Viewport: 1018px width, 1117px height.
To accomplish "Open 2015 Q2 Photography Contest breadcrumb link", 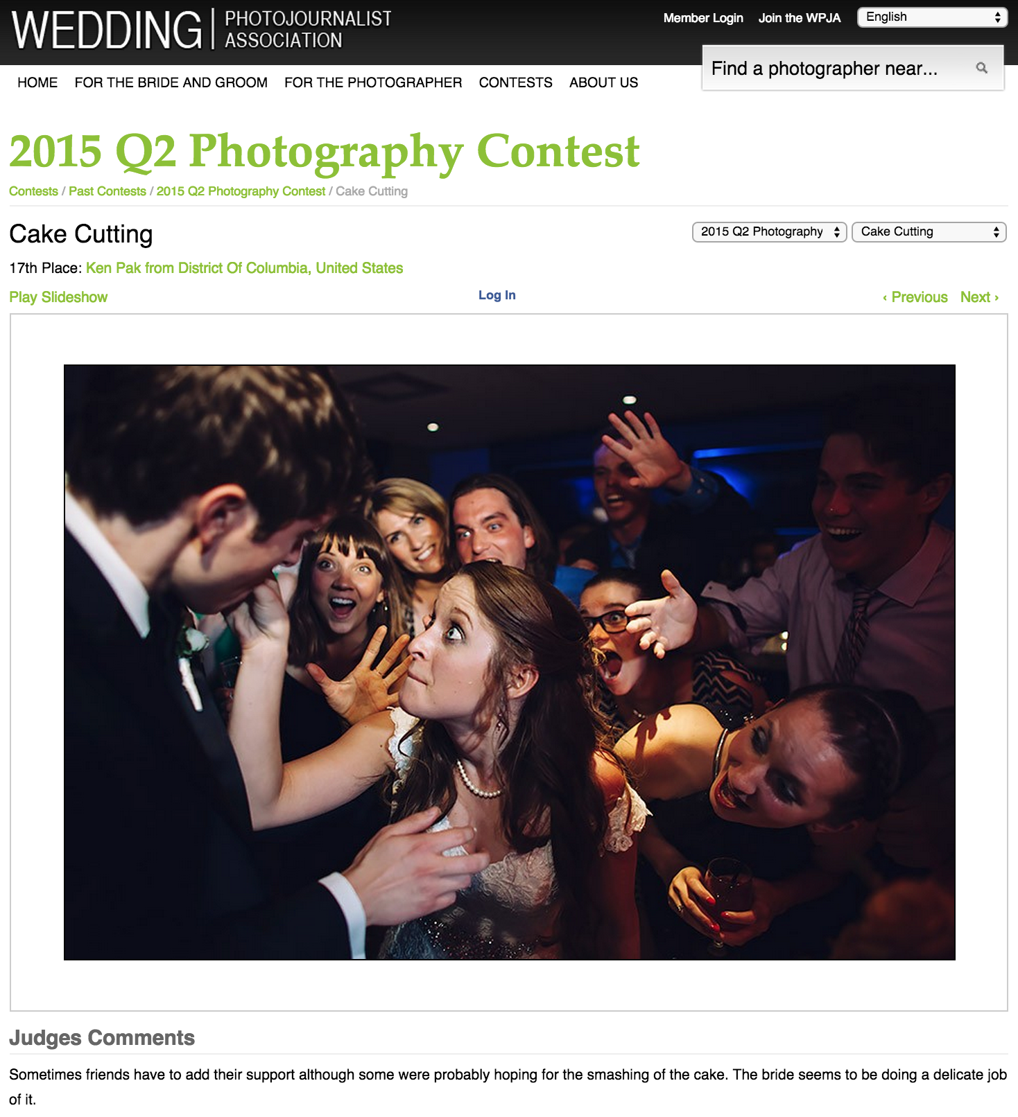I will click(241, 191).
